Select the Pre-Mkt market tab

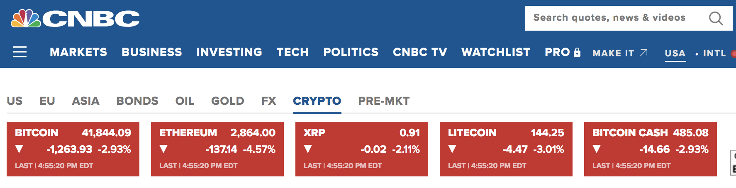384,101
